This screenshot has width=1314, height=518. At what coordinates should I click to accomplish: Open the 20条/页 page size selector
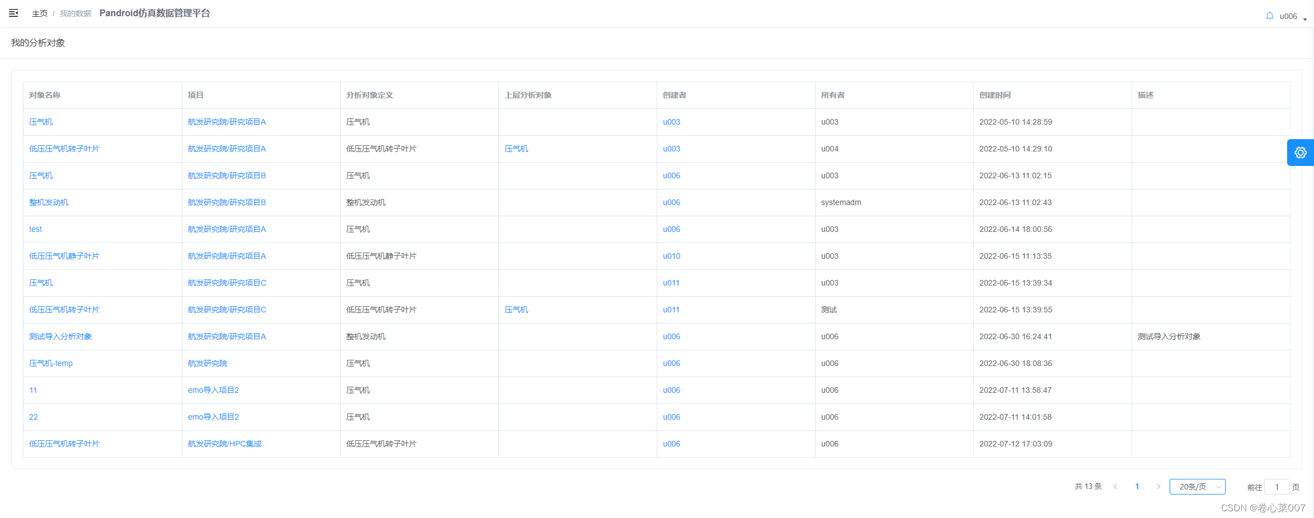1197,487
